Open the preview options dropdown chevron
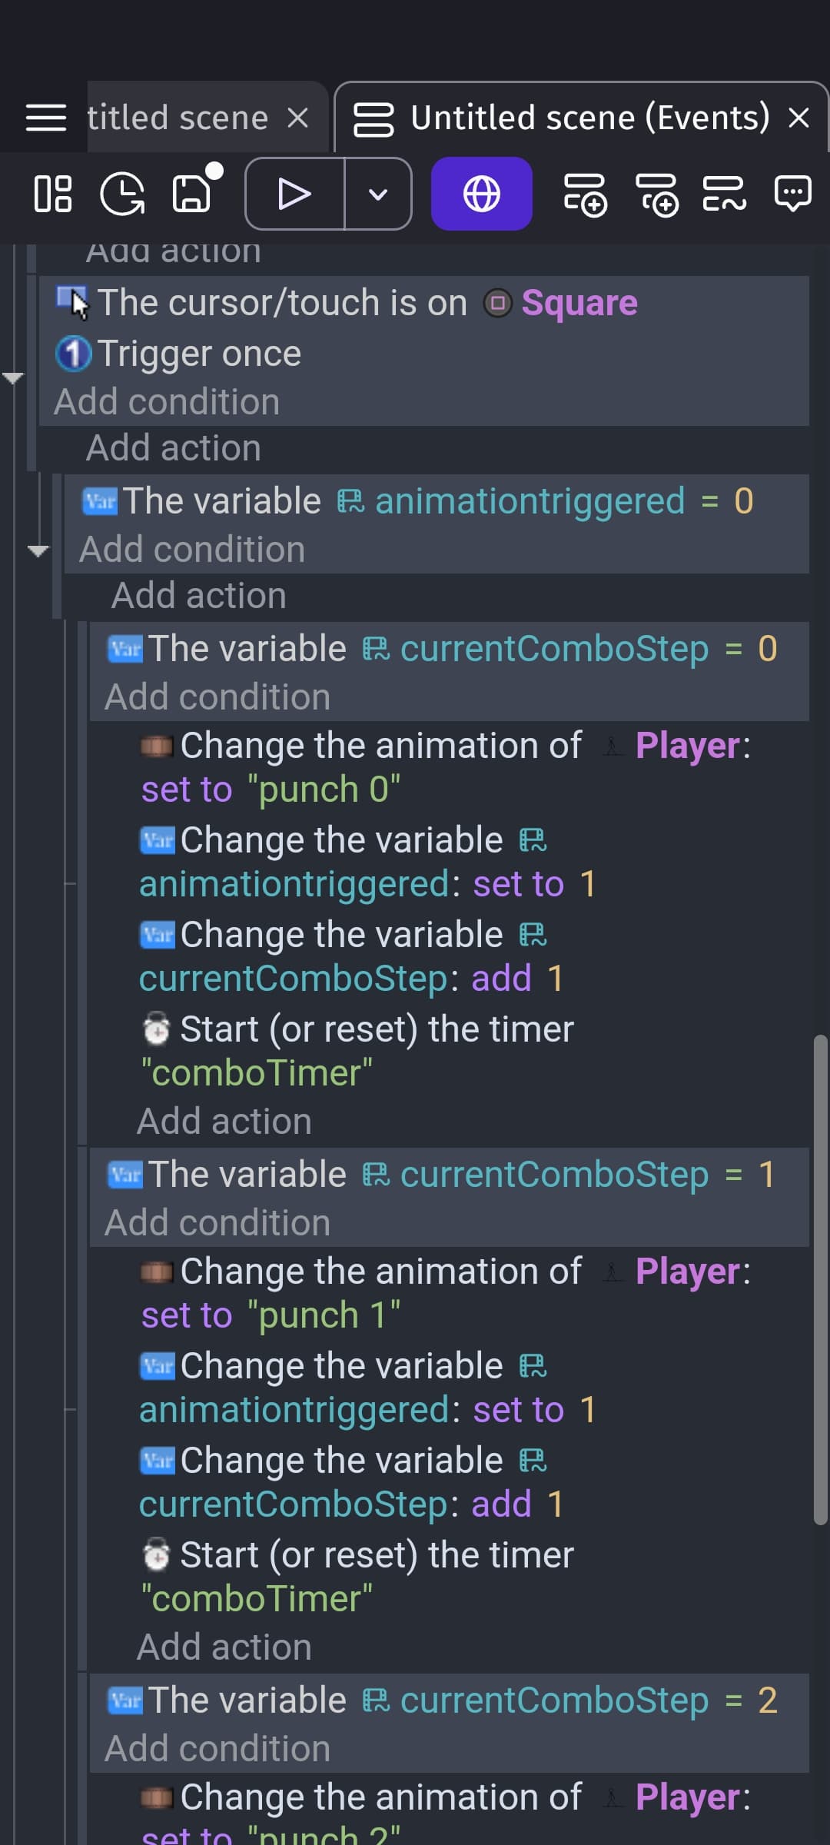Image resolution: width=830 pixels, height=1845 pixels. (x=377, y=194)
